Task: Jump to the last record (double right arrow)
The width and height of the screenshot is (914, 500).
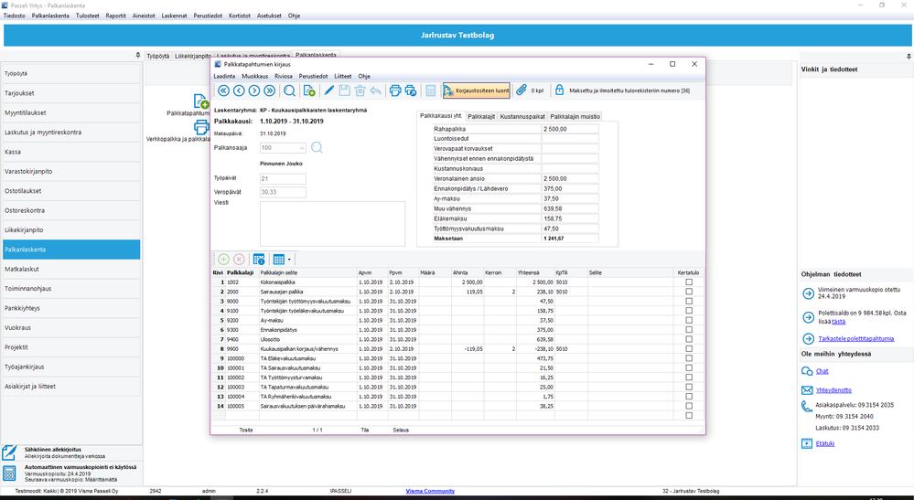Action: pyautogui.click(x=269, y=90)
